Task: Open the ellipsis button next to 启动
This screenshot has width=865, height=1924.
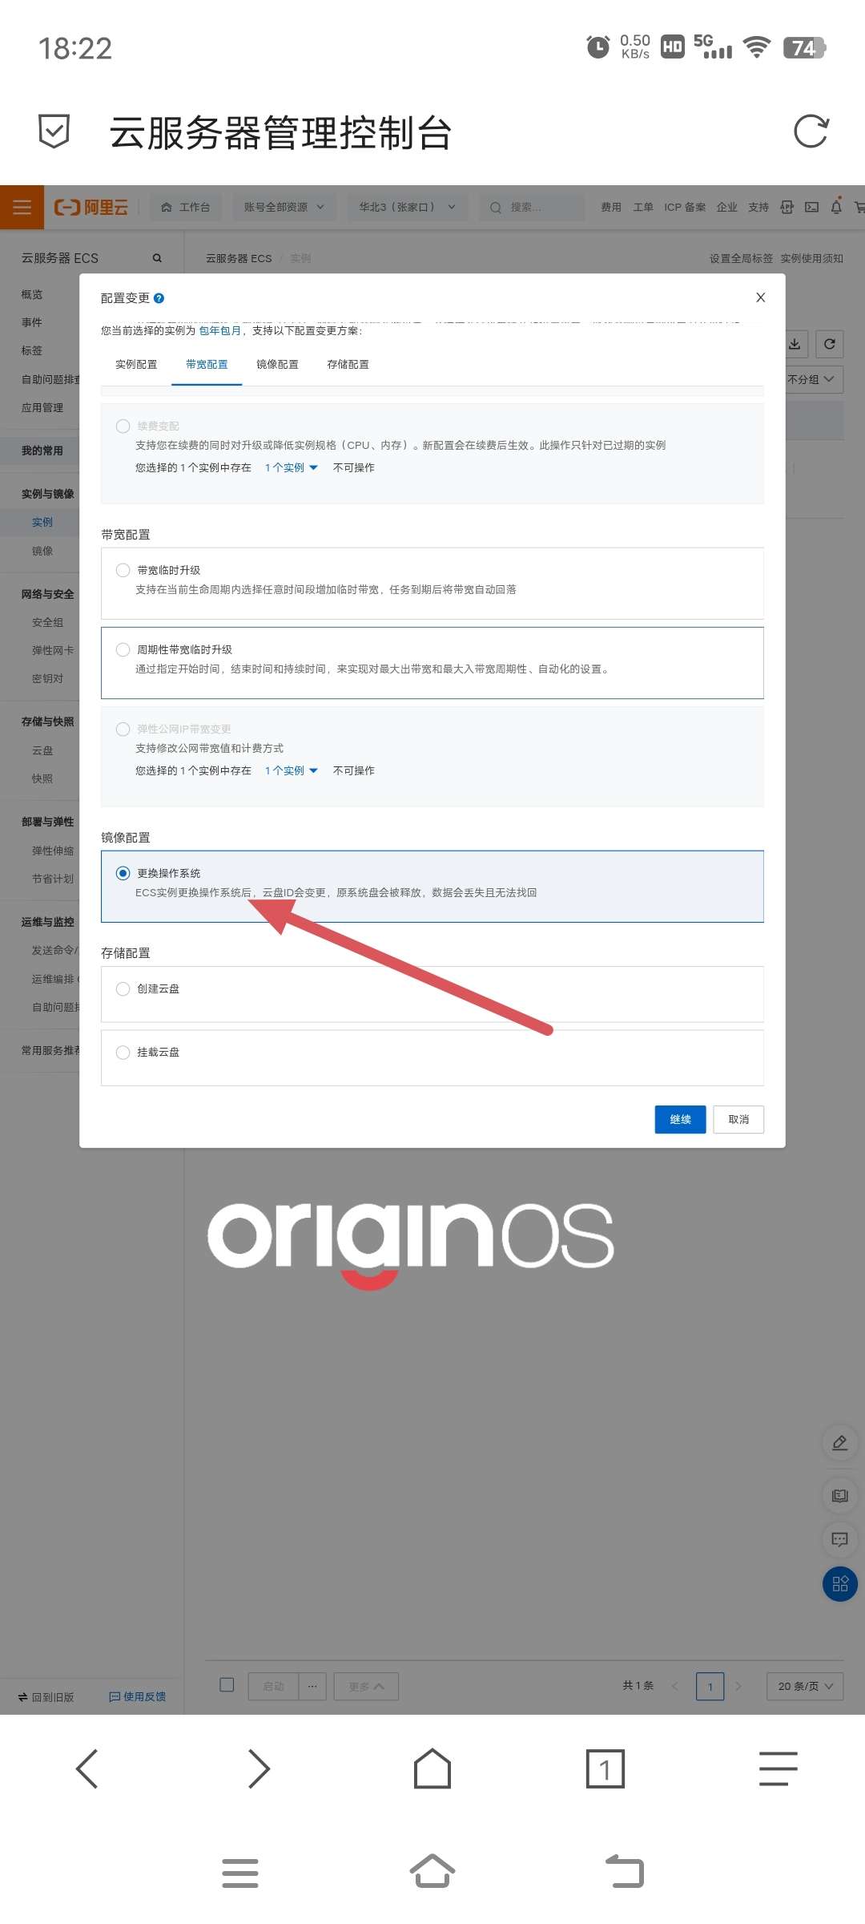Action: pos(312,1687)
